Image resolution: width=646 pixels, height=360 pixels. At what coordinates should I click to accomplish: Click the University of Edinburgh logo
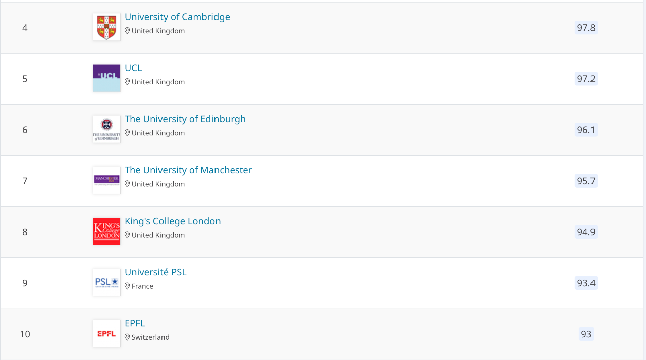point(106,129)
